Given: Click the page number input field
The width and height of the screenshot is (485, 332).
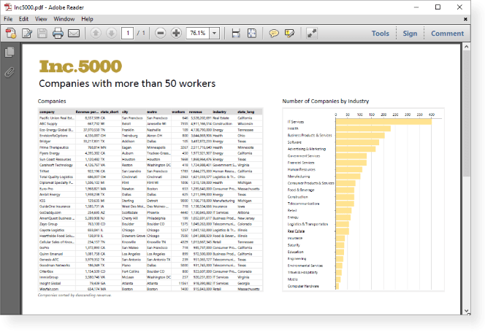Looking at the screenshot, I should pos(127,33).
